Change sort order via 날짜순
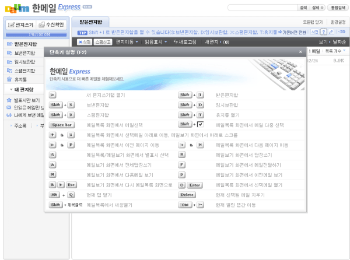350x260 pixels. pos(339,42)
